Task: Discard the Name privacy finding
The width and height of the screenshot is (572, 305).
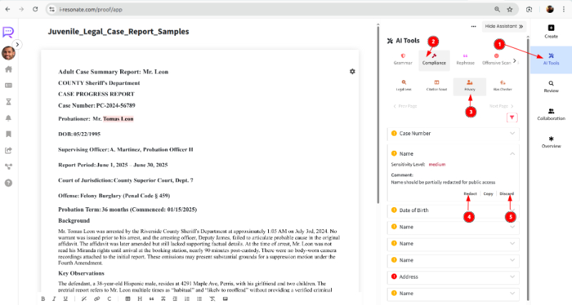Action: (506, 194)
